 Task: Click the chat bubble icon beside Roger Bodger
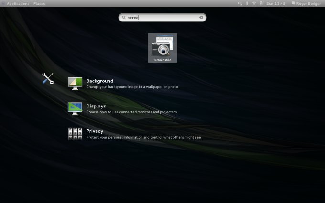[x=293, y=3]
